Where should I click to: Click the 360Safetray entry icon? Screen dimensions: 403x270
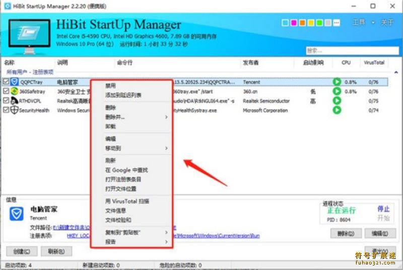[15, 91]
